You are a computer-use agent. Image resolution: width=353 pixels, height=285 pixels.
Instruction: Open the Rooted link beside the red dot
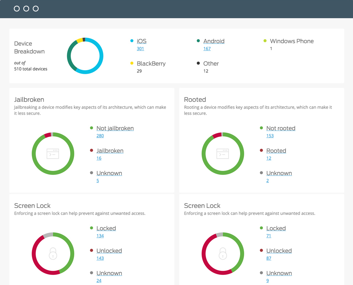click(x=276, y=151)
